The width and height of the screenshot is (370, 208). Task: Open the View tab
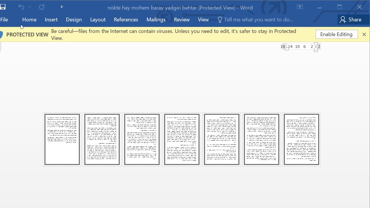click(x=203, y=20)
